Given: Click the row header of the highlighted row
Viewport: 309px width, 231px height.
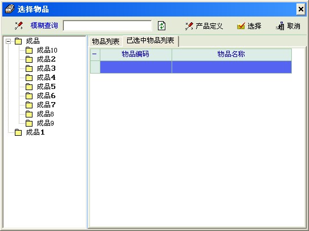Looking at the screenshot, I should pyautogui.click(x=95, y=67).
